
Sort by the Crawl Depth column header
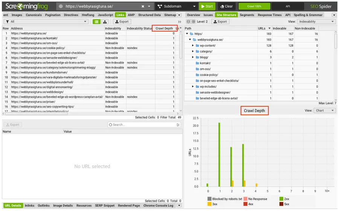(164, 28)
